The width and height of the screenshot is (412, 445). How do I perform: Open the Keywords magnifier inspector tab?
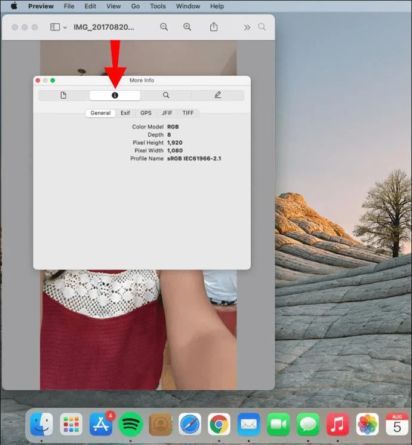tap(166, 96)
